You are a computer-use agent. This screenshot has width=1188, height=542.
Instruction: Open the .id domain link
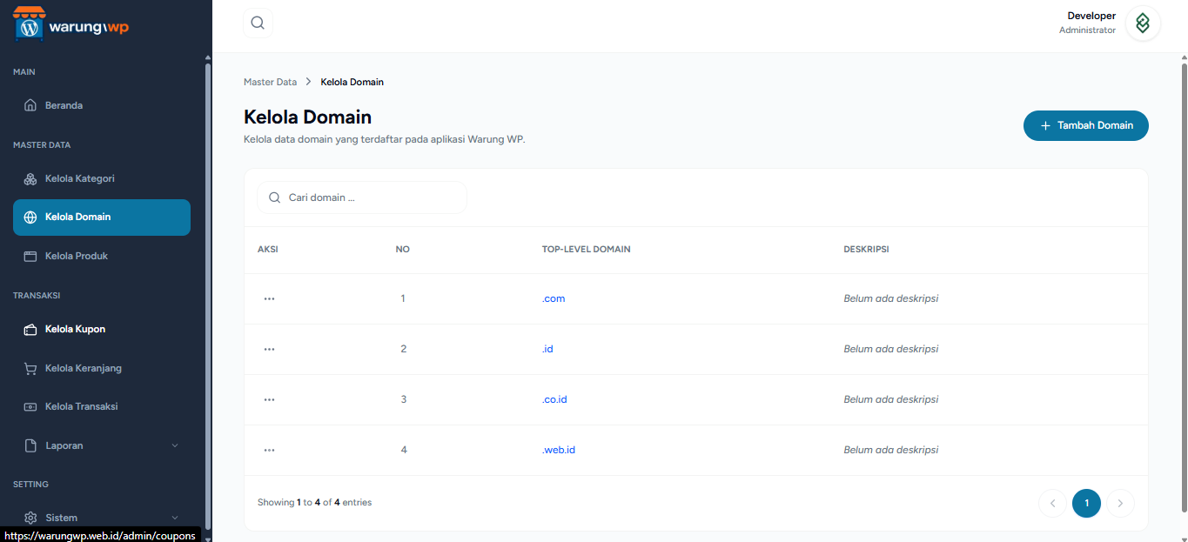547,349
